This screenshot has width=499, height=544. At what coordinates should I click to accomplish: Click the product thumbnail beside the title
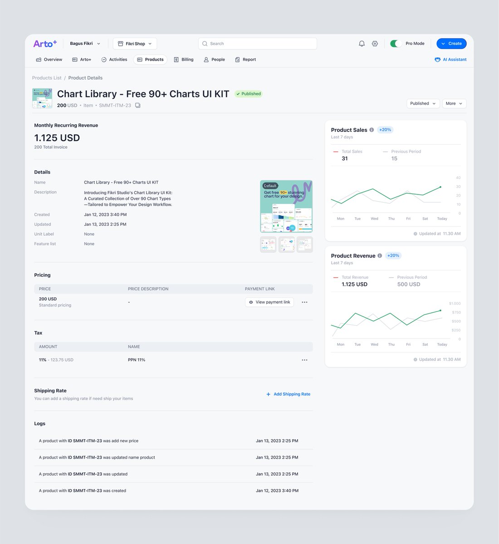[x=42, y=98]
